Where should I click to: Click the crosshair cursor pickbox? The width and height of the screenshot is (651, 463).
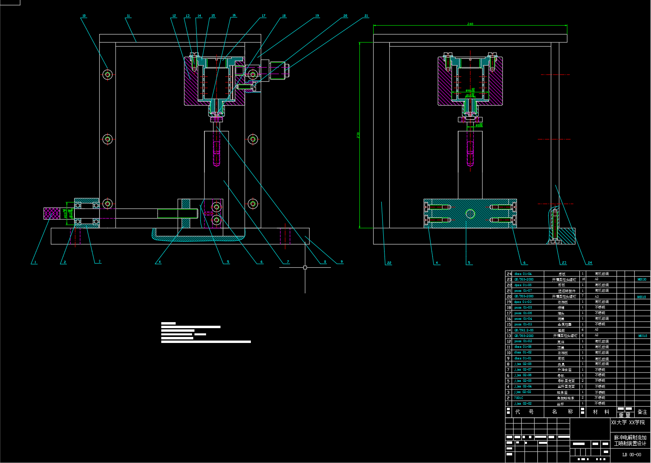[x=305, y=267]
